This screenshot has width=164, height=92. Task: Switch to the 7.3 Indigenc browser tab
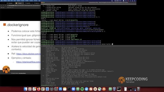pos(19,3)
